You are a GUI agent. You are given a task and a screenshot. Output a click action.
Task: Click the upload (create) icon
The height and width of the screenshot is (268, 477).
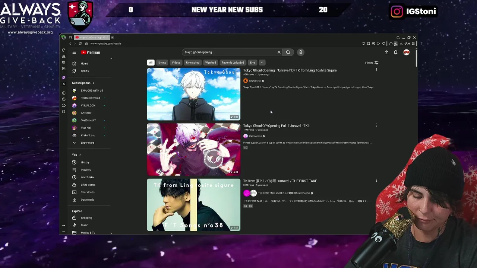pos(386,52)
